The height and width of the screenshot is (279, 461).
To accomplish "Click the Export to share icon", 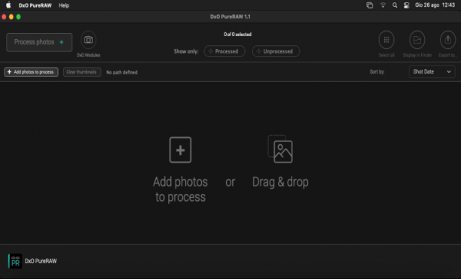I will click(447, 40).
